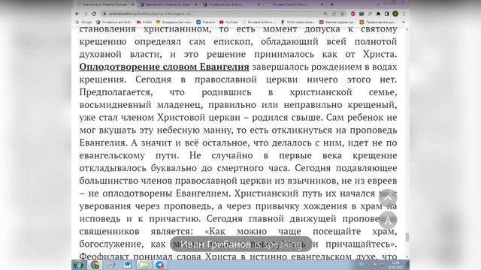Click the share icon in the address bar
481x270 pixels.
point(334,13)
